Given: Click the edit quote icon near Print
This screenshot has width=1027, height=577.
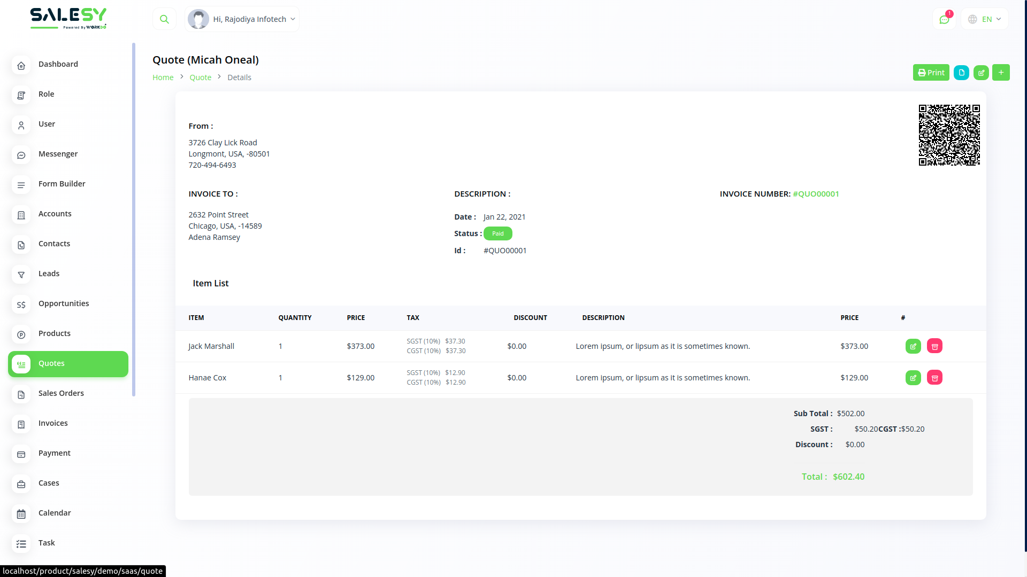Looking at the screenshot, I should [981, 73].
